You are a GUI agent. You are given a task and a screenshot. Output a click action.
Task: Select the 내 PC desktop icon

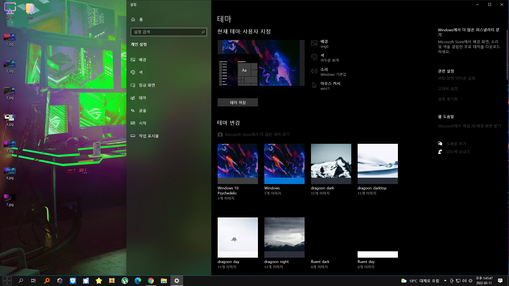[10, 11]
